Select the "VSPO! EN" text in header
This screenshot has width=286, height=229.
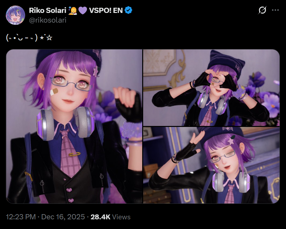106,10
